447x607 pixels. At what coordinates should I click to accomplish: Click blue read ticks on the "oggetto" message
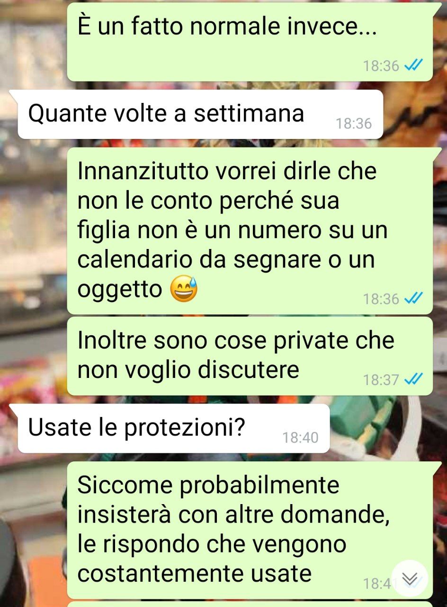[x=413, y=298]
